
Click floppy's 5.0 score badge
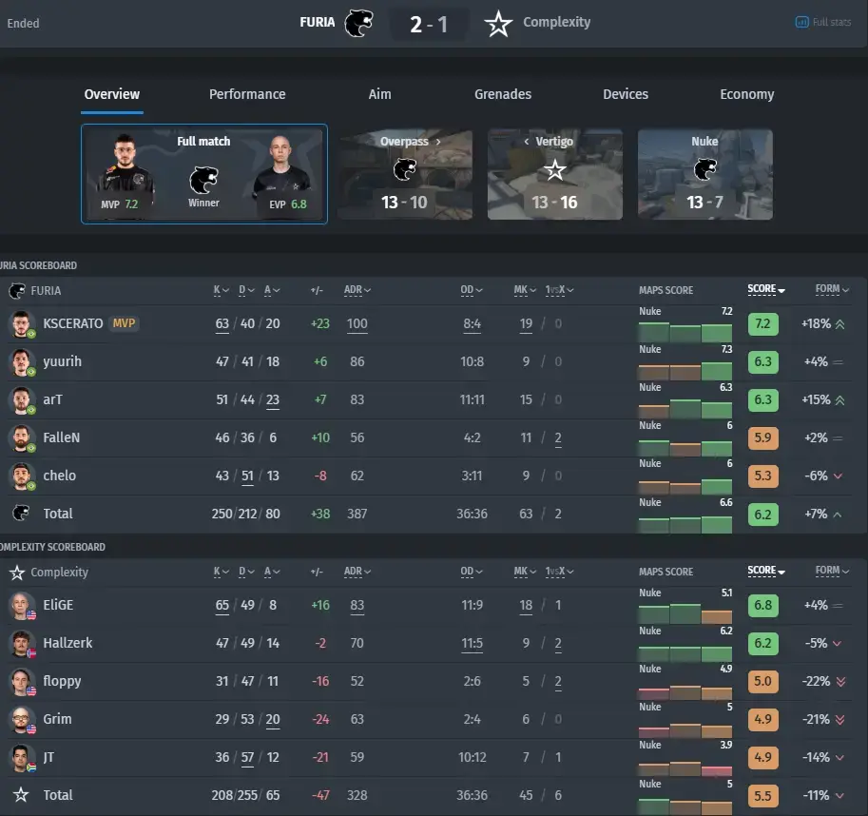point(762,682)
